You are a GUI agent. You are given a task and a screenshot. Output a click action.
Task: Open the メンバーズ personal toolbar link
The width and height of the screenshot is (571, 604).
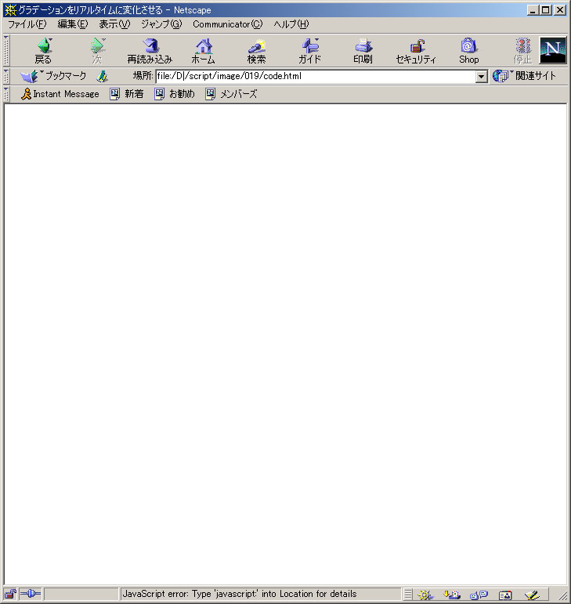point(231,94)
